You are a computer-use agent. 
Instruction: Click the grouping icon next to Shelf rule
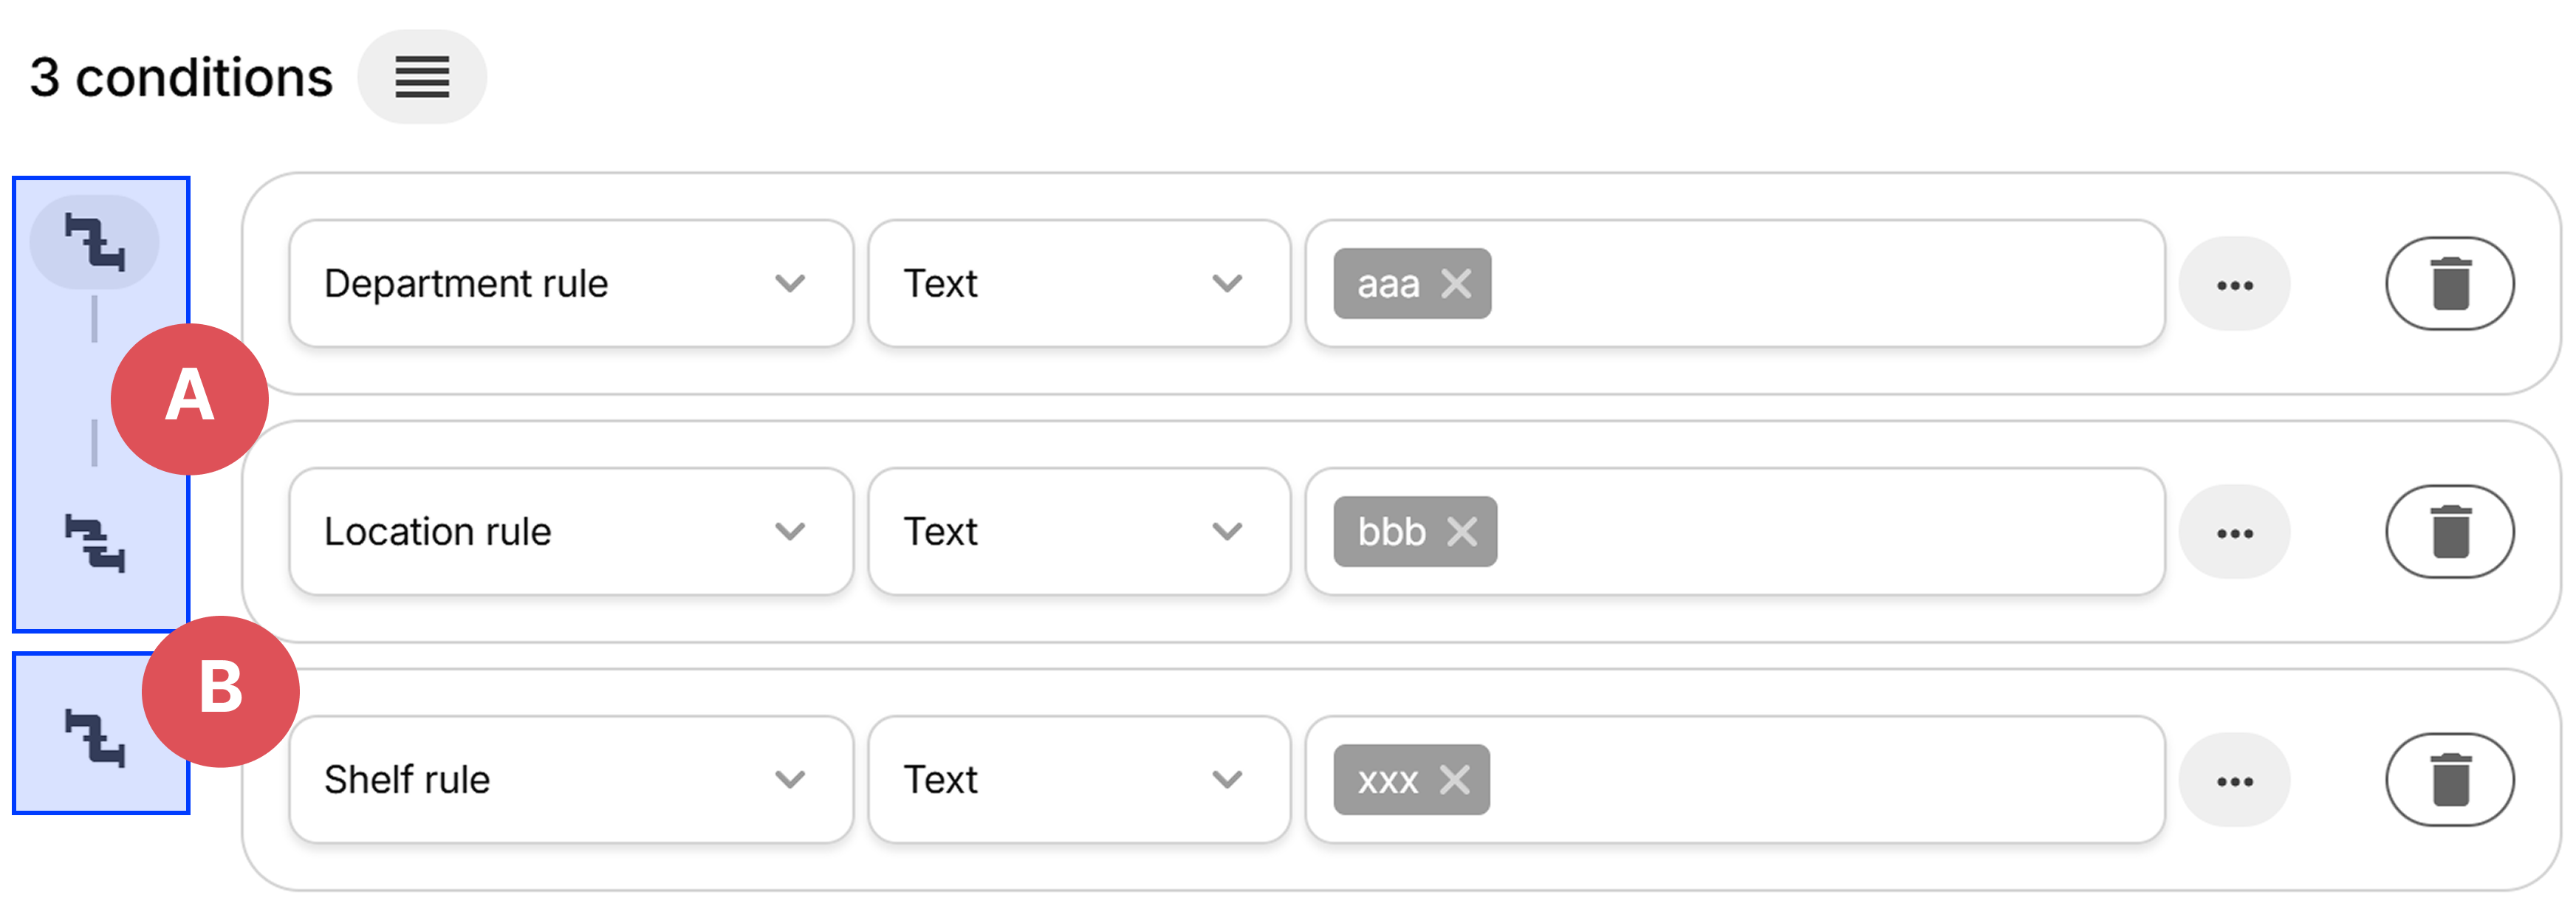[95, 738]
